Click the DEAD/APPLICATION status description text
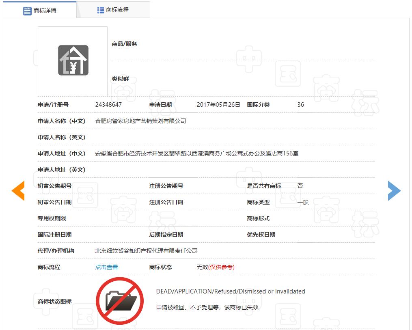The image size is (412, 330). pyautogui.click(x=230, y=291)
